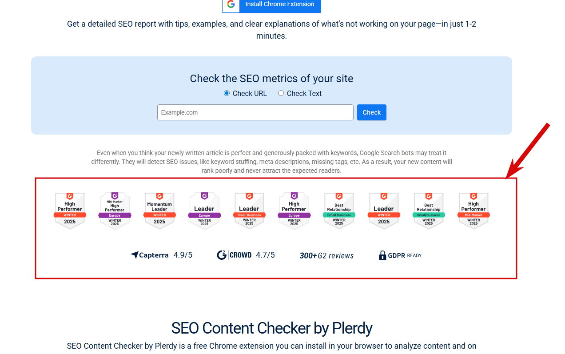
Task: Click the Google logo on the install button
Action: tap(231, 4)
